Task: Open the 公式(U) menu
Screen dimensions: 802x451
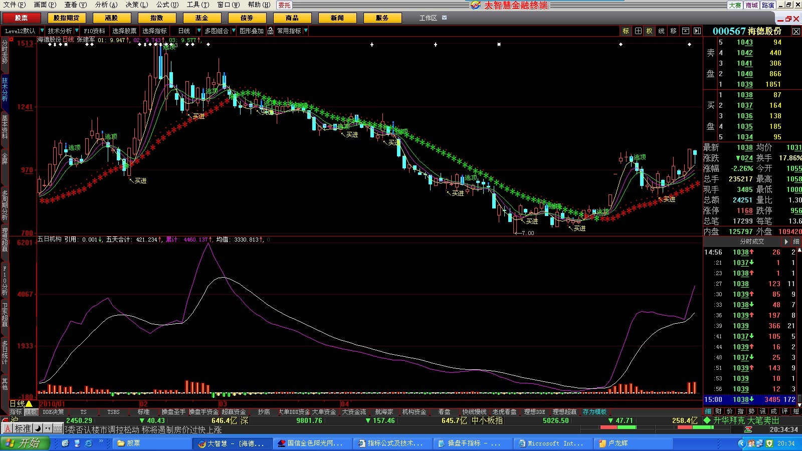Action: pos(167,5)
